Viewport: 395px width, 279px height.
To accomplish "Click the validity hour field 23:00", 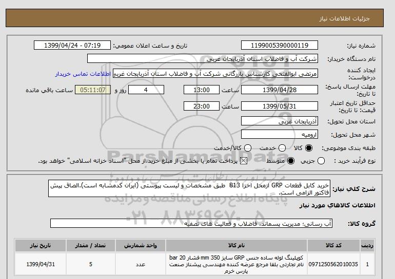I will click(x=202, y=106).
